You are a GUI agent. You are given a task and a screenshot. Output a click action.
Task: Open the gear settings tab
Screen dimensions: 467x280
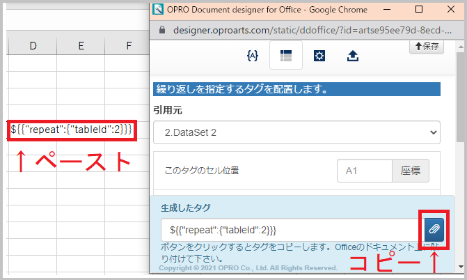pos(319,56)
